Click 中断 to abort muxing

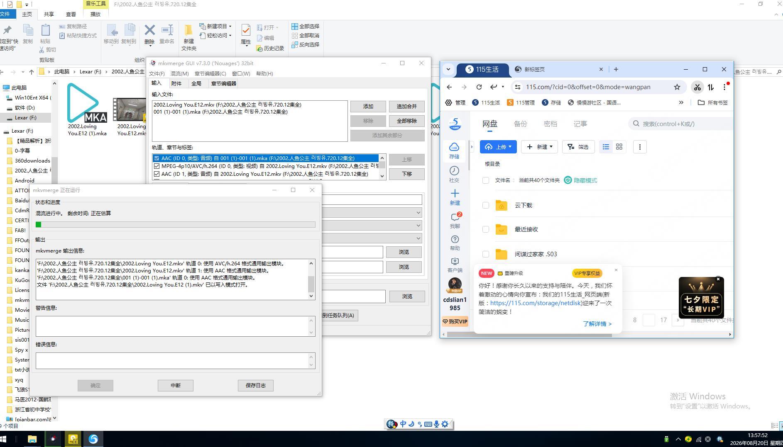176,386
